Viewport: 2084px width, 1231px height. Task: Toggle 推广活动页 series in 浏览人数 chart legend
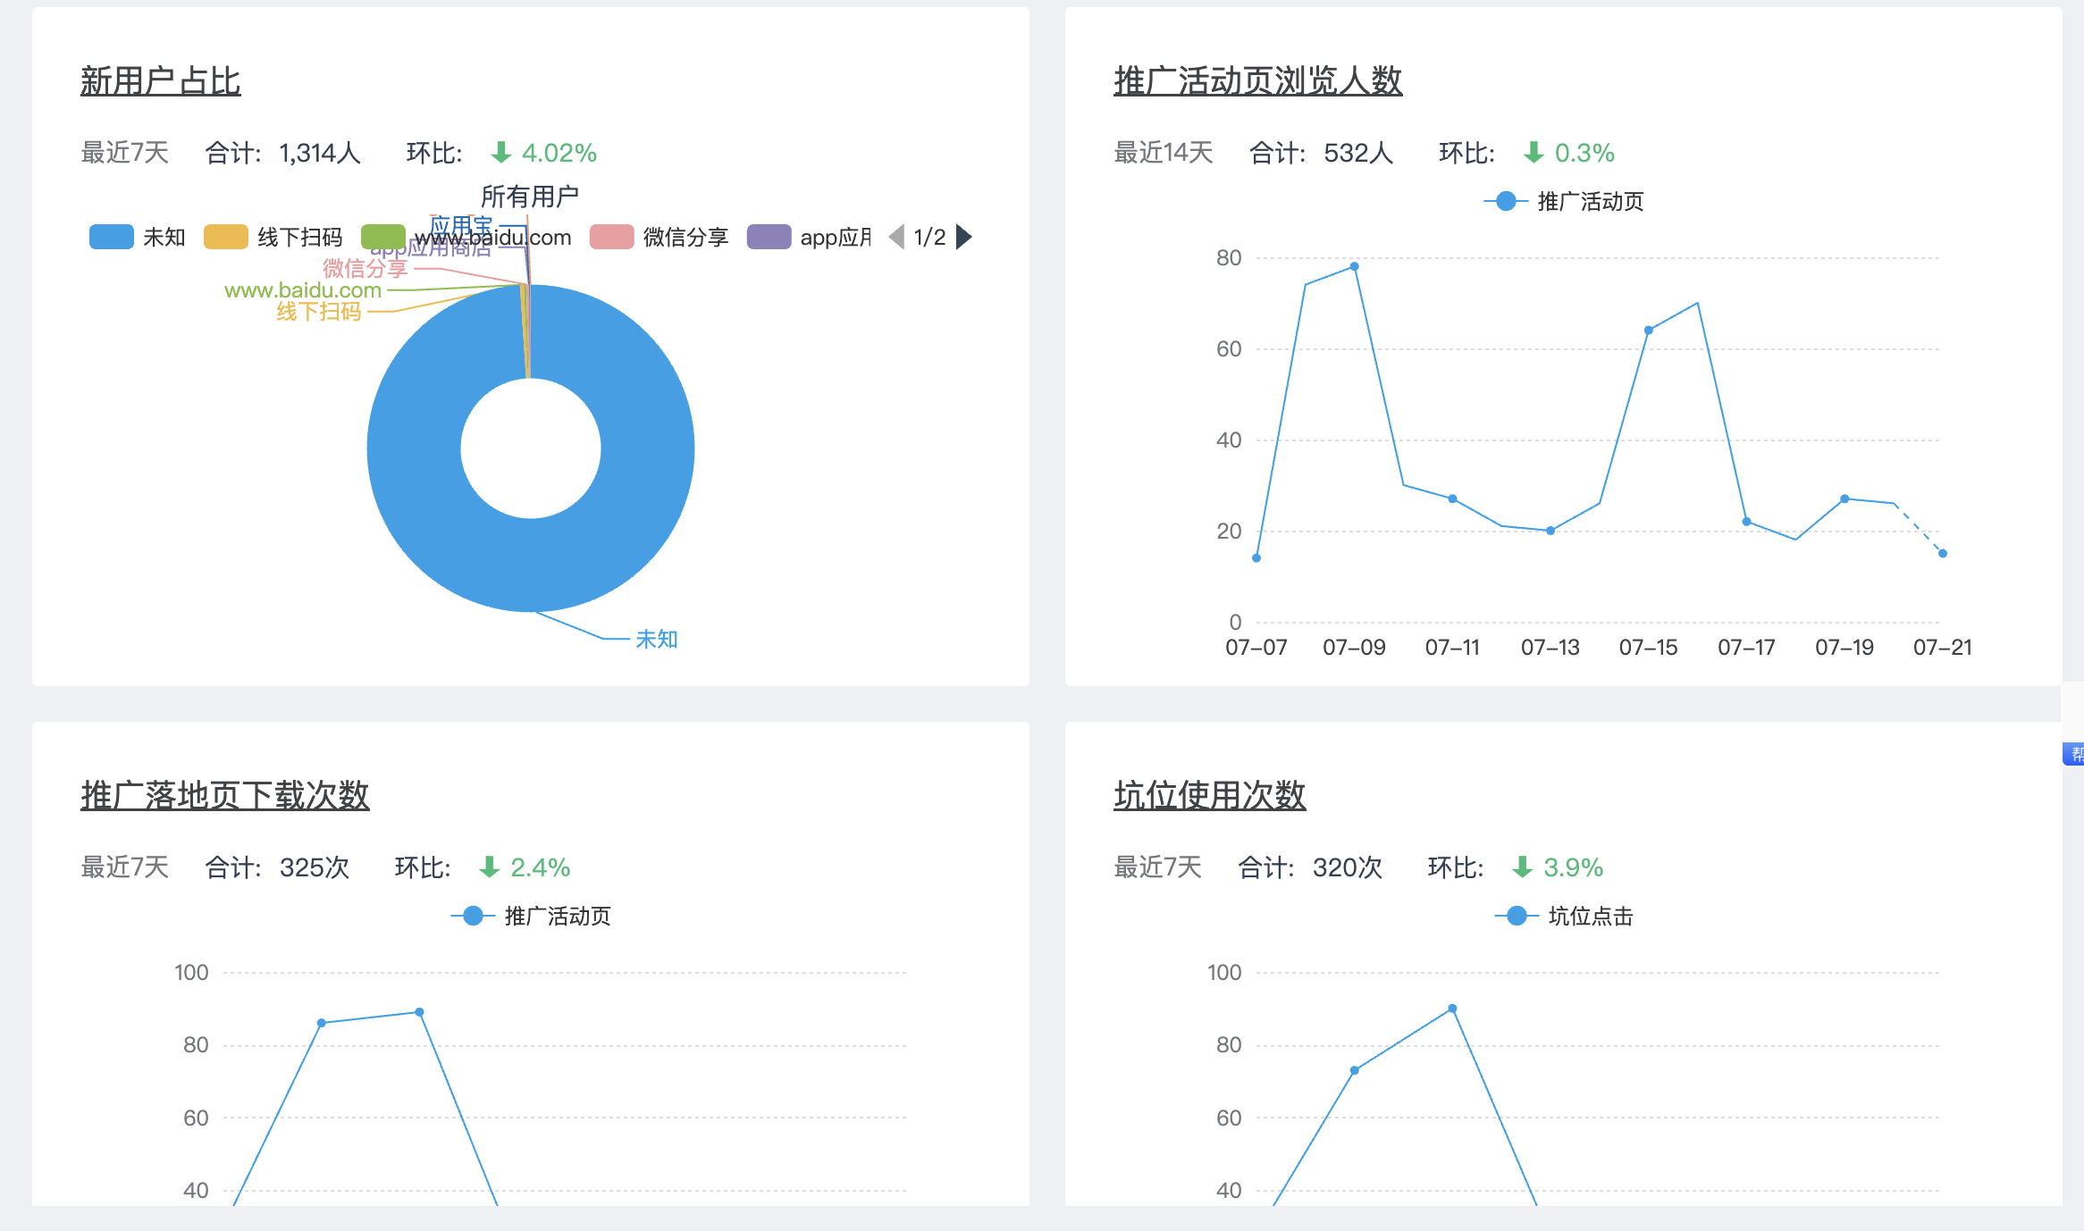pyautogui.click(x=1564, y=201)
